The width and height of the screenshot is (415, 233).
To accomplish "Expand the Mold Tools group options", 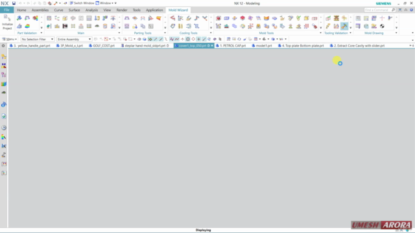I will (321, 33).
